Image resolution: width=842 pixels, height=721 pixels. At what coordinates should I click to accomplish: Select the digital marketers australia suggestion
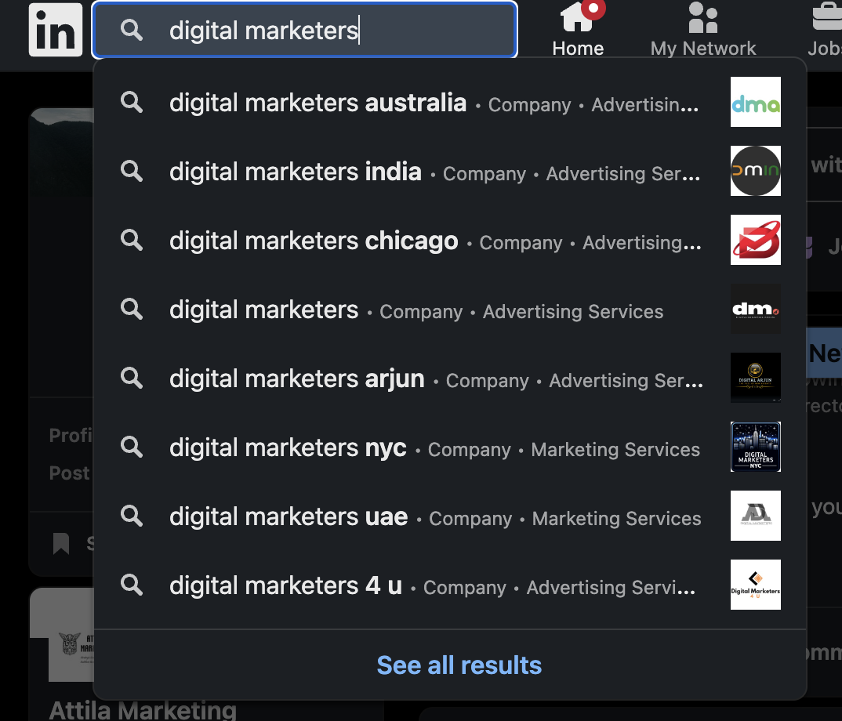[x=450, y=102]
